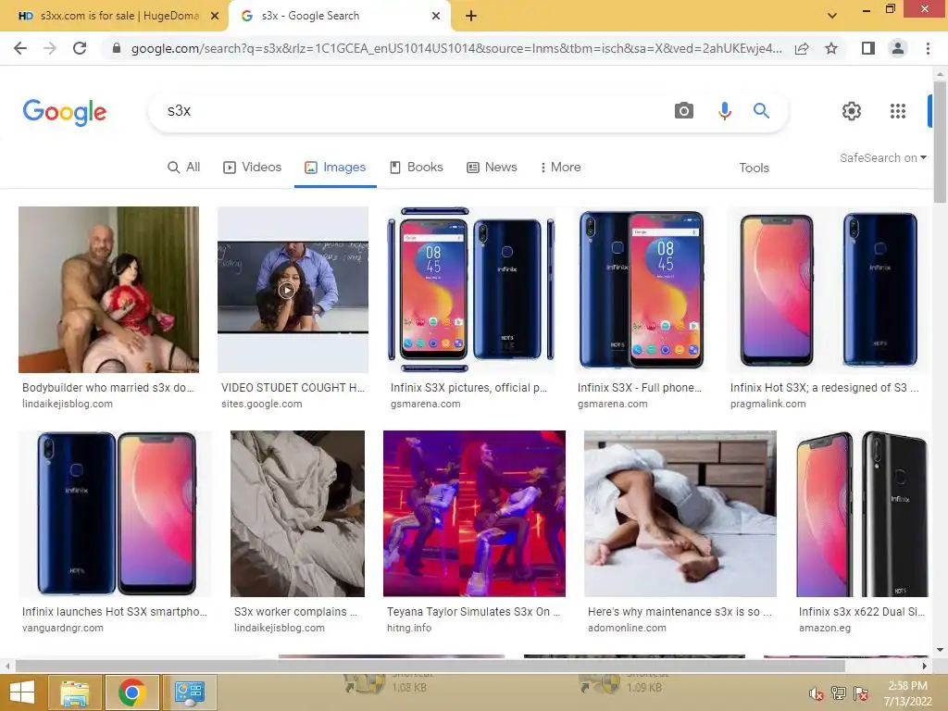The height and width of the screenshot is (711, 948).
Task: Switch to the Books tab
Action: 417,168
